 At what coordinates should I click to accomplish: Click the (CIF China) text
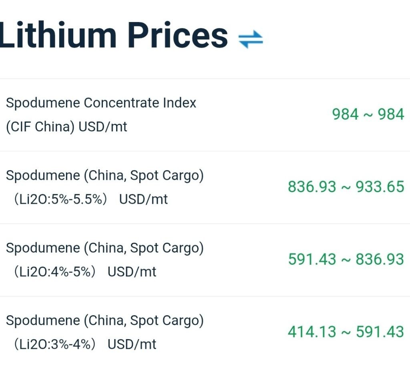point(40,127)
